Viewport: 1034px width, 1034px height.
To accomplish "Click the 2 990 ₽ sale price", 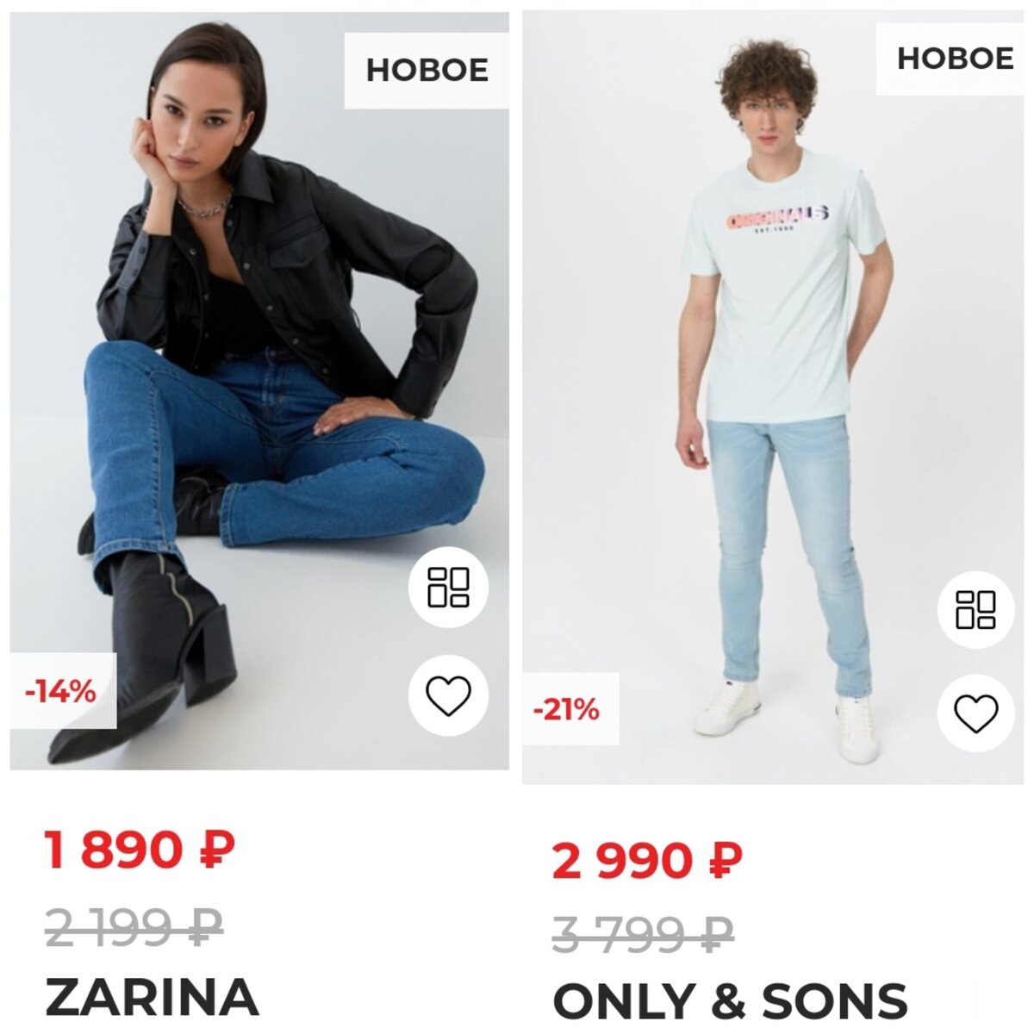I will pyautogui.click(x=647, y=860).
